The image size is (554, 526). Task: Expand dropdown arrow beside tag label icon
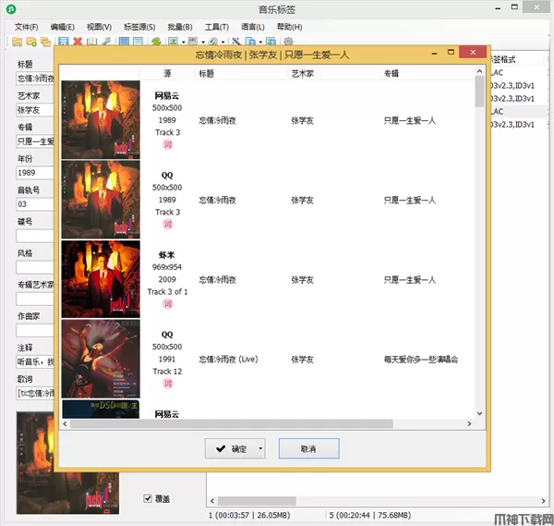coord(223,43)
